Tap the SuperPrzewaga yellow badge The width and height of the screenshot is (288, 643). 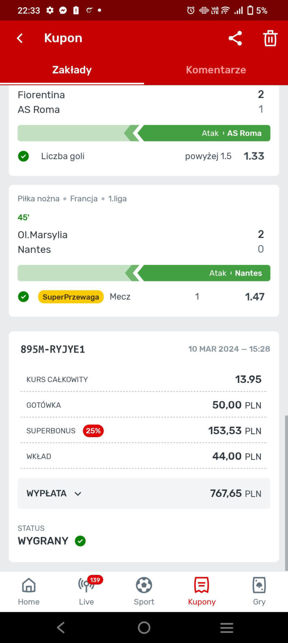[x=71, y=297]
